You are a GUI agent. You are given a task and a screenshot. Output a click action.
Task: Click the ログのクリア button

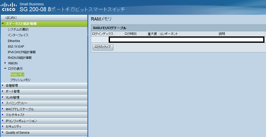point(103,47)
